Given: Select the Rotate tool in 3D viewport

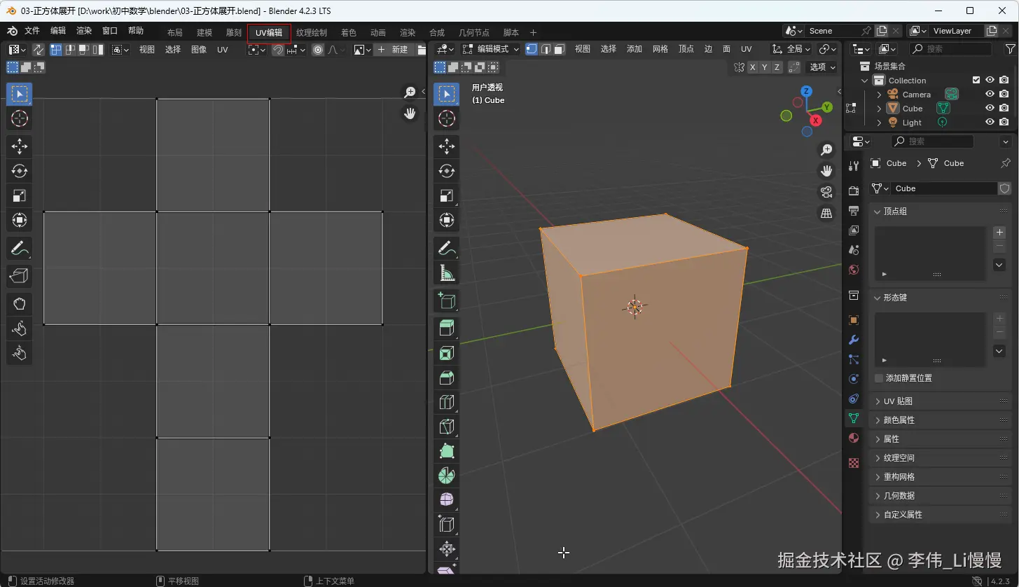Looking at the screenshot, I should click(446, 170).
